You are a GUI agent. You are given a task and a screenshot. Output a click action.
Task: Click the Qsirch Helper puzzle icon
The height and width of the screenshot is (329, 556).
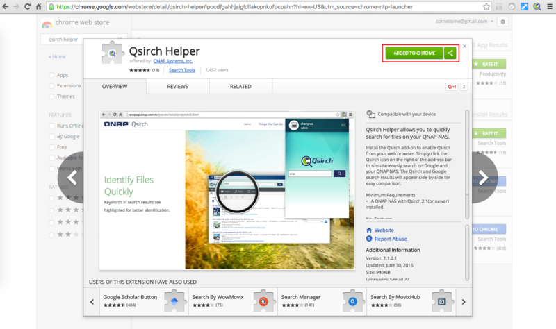113,53
